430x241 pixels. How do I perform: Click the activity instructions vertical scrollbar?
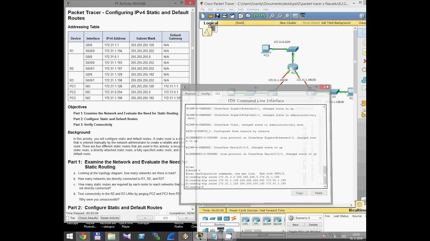[192, 109]
